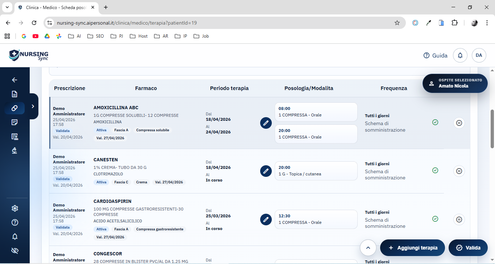Image resolution: width=495 pixels, height=264 pixels.
Task: Open the DA user avatar menu
Action: [x=479, y=55]
